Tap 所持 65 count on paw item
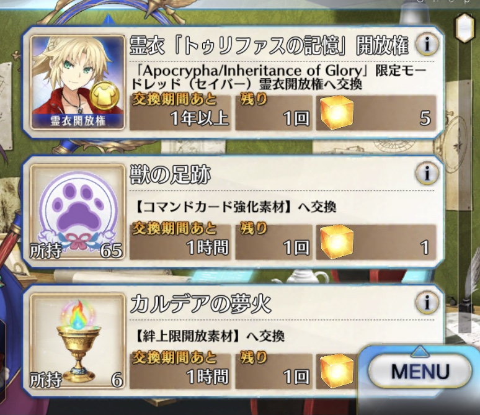This screenshot has width=480, height=415. pos(76,251)
